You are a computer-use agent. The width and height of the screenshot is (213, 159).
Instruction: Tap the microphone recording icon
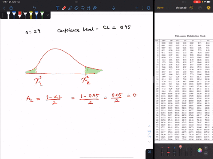point(114,8)
